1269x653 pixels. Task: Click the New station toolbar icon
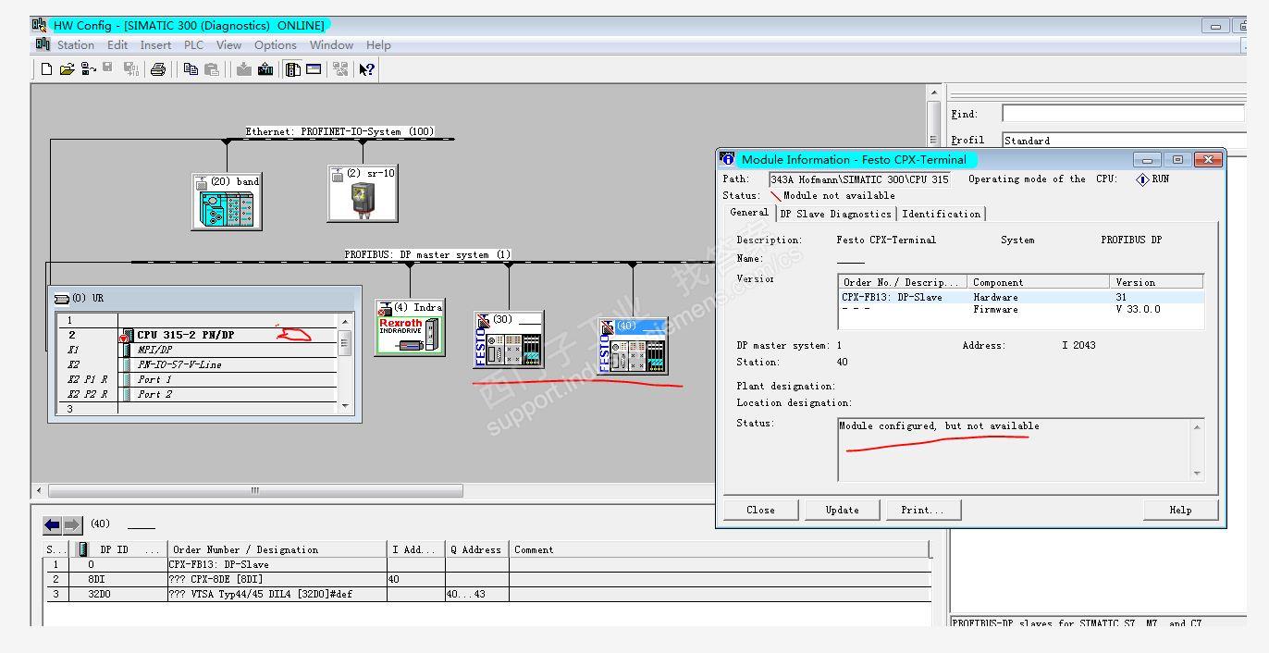tap(46, 69)
